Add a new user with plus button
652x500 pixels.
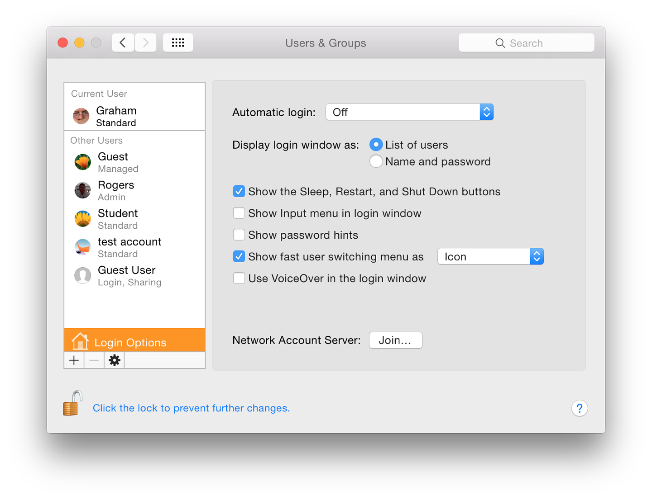(x=74, y=360)
